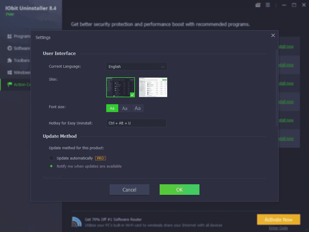309x232 pixels.
Task: Click the IObit Uninstaller 8.4 title text
Action: point(31,8)
